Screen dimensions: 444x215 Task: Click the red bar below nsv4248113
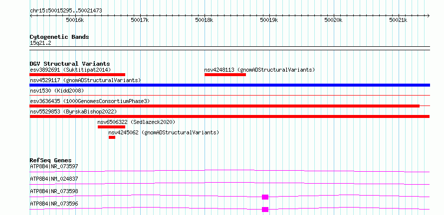[225, 75]
